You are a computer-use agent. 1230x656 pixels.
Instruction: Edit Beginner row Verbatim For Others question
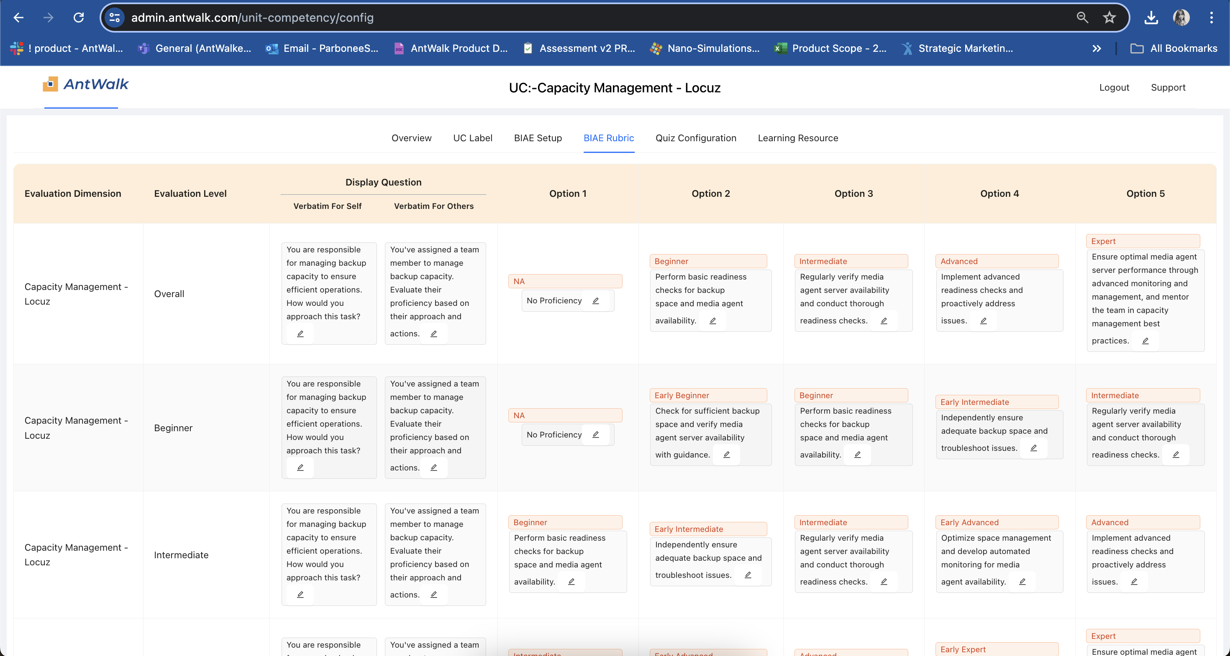click(433, 468)
